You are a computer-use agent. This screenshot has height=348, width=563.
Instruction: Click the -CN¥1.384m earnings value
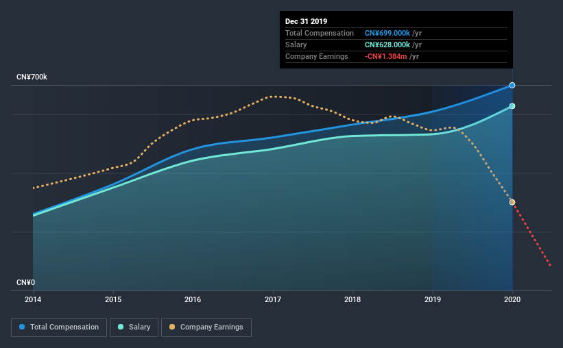(x=386, y=56)
